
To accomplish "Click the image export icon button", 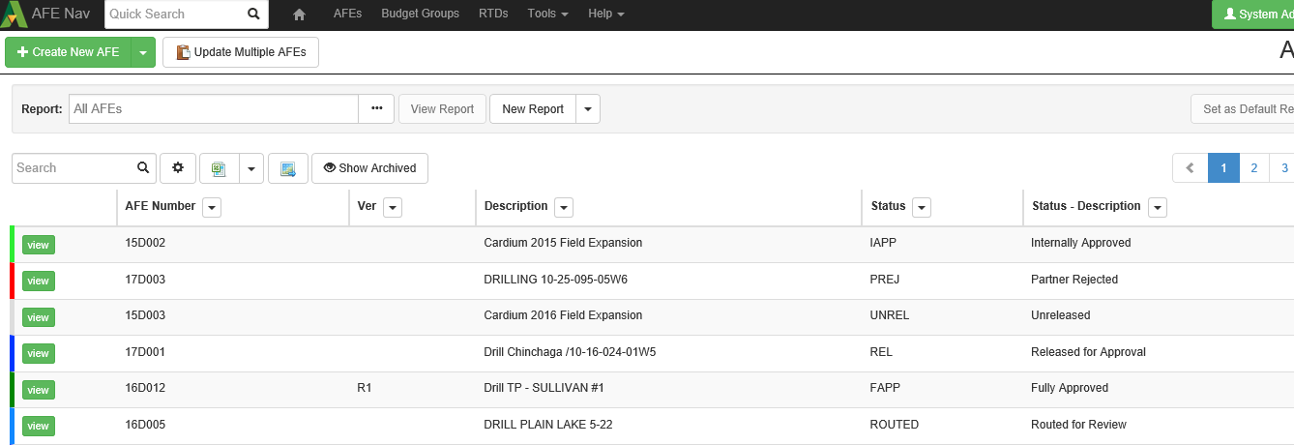I will tap(288, 168).
